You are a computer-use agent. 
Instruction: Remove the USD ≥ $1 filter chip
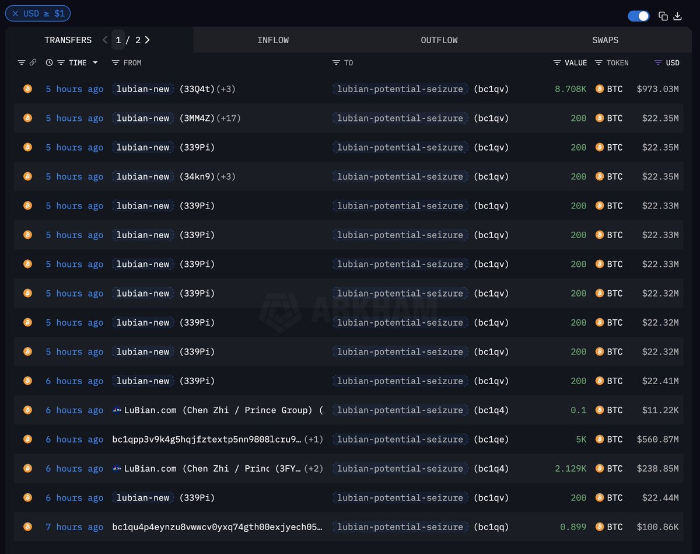coord(15,13)
